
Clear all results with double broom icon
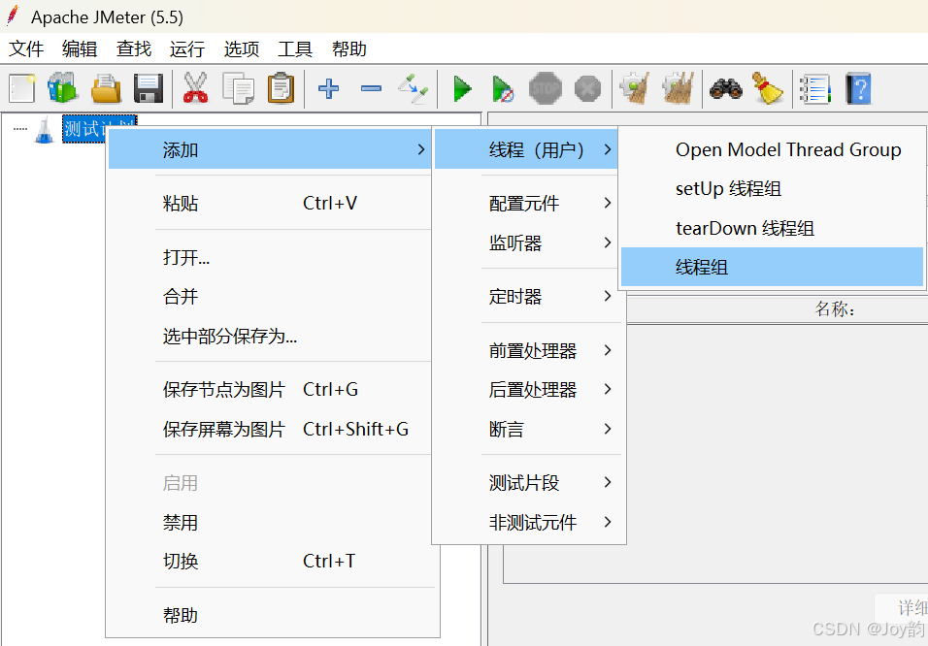click(x=679, y=88)
